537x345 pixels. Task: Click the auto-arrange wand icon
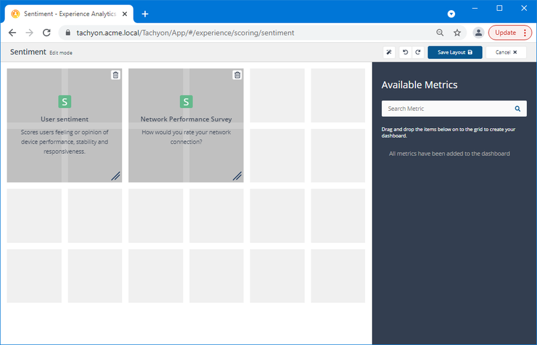coord(389,52)
